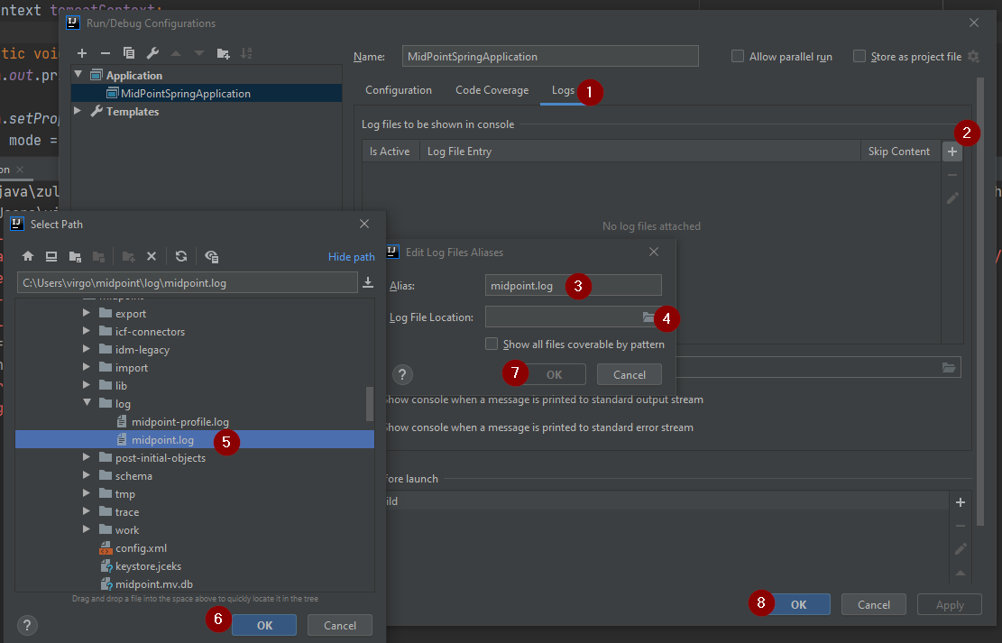Expand the Templates node
The height and width of the screenshot is (643, 1002).
[x=77, y=111]
